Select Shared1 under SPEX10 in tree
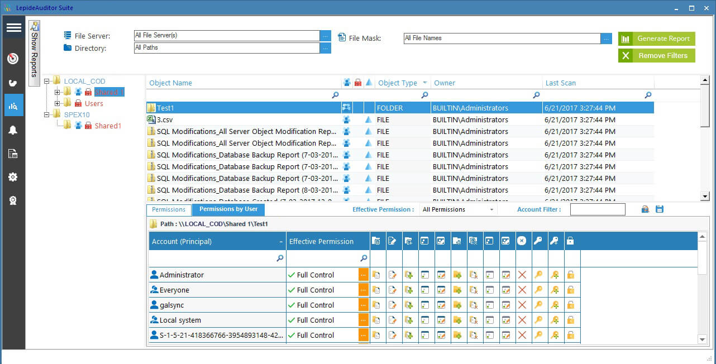This screenshot has width=716, height=364. (108, 126)
